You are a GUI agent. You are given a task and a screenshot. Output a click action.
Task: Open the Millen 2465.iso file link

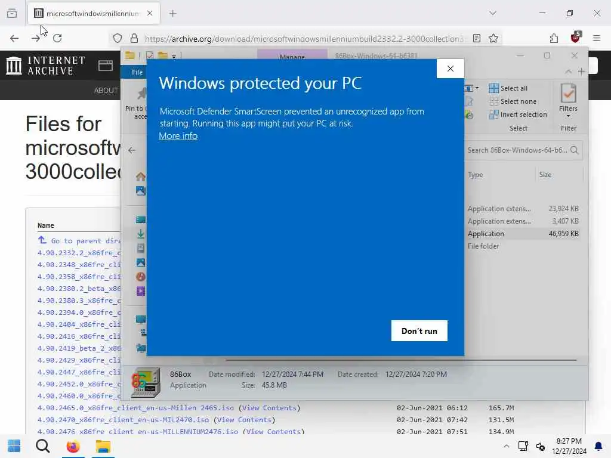point(135,408)
